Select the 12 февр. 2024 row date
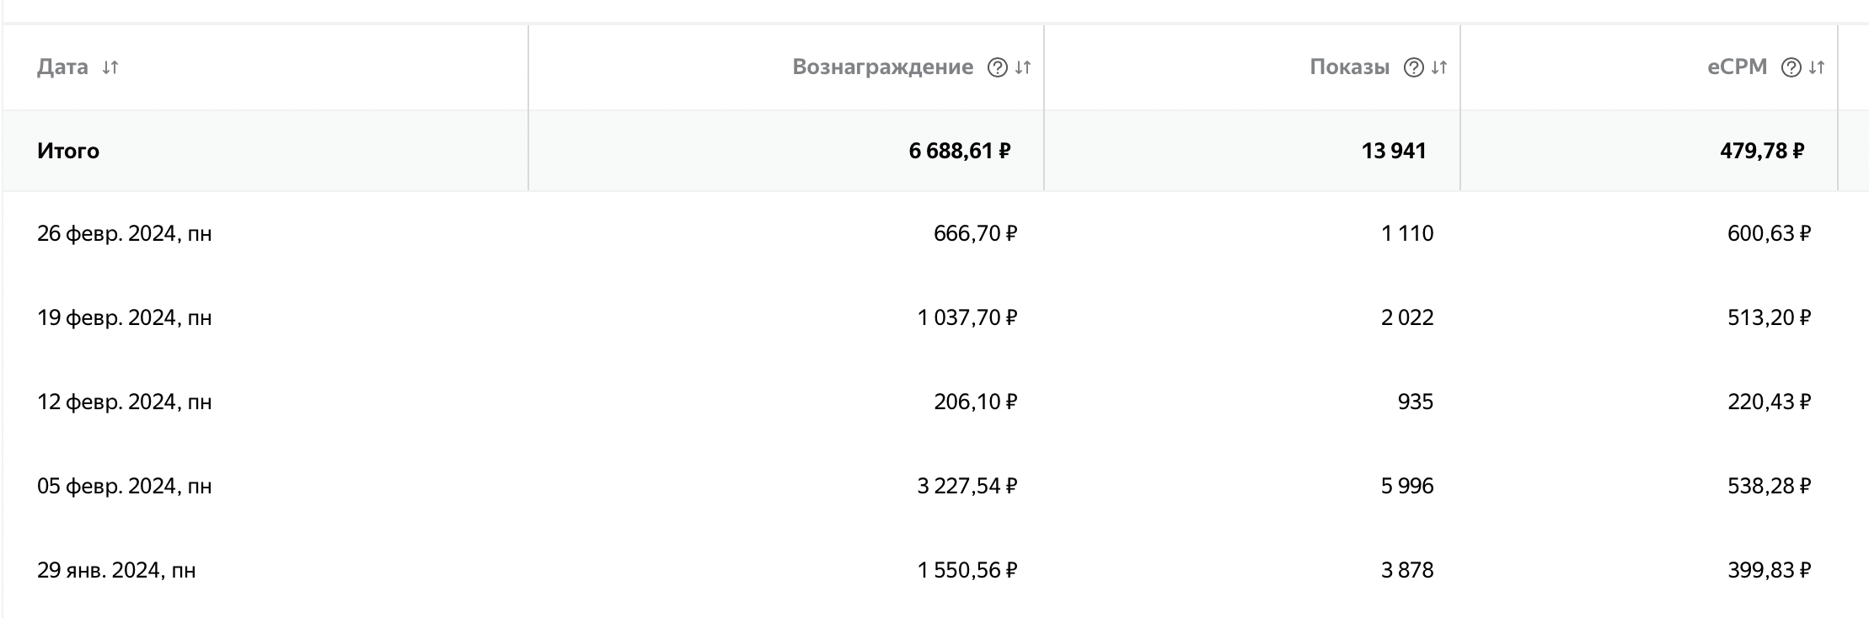The height and width of the screenshot is (618, 1869). pos(124,402)
